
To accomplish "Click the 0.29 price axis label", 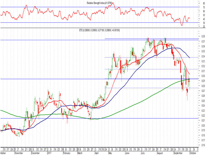I will click(203, 81).
